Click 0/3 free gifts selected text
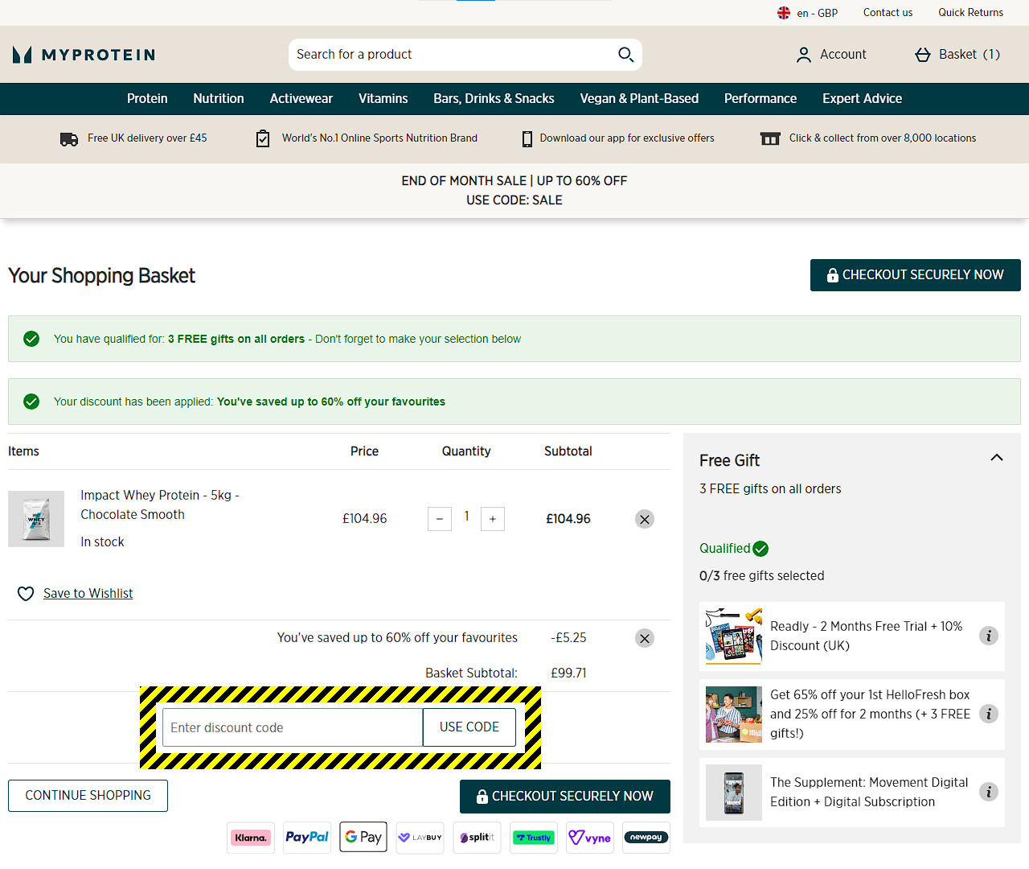 click(762, 576)
